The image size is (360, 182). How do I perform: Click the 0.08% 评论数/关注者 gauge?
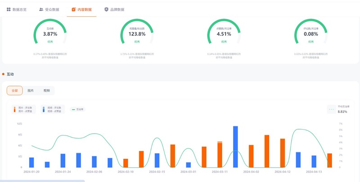click(310, 34)
